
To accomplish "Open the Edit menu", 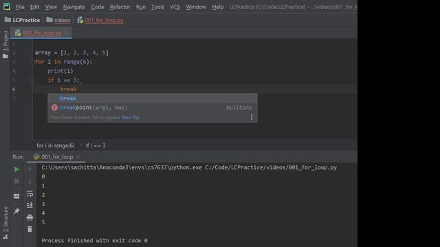I will tap(35, 7).
